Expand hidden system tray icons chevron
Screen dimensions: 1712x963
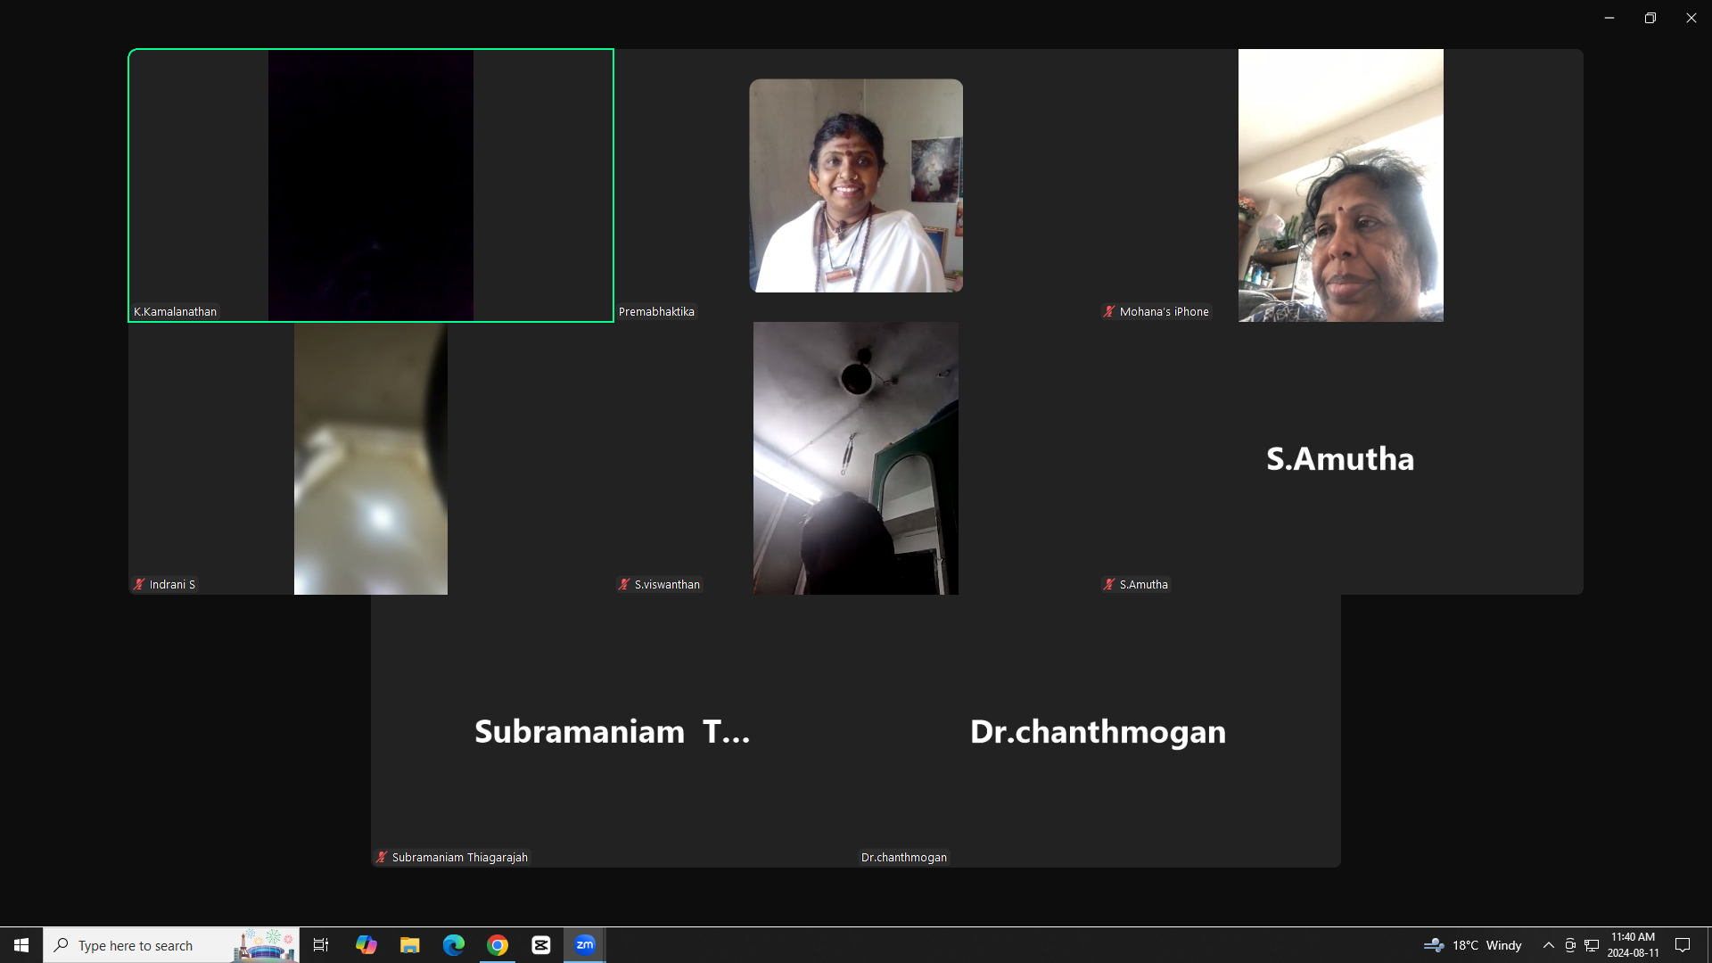1549,945
